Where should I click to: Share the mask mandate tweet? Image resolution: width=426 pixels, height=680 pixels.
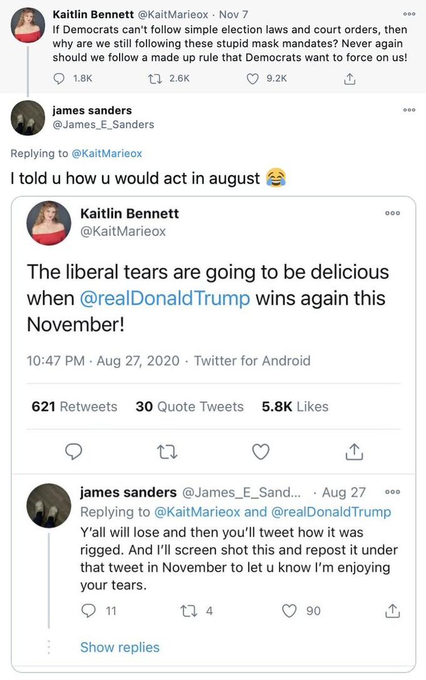pos(349,78)
